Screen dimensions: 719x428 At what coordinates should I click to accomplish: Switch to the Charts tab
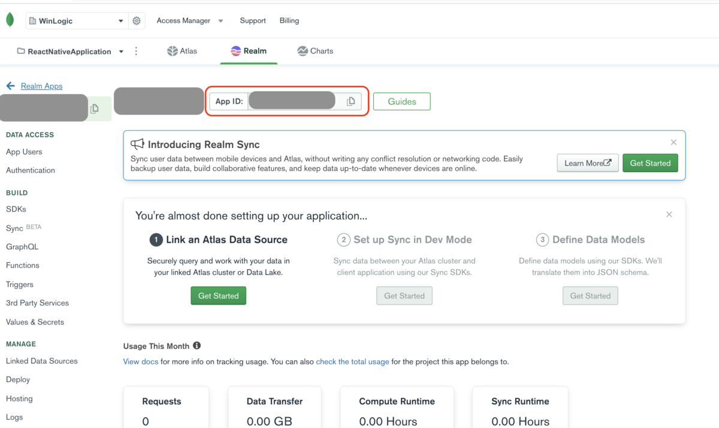tap(315, 51)
